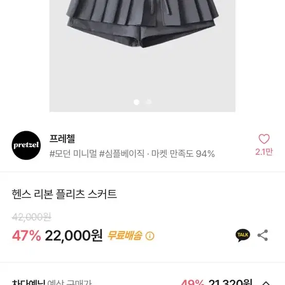Screen dimensions: 285x285
Task: Select the 헨스 리본 플리츠 스커트 title
Action: coord(64,194)
